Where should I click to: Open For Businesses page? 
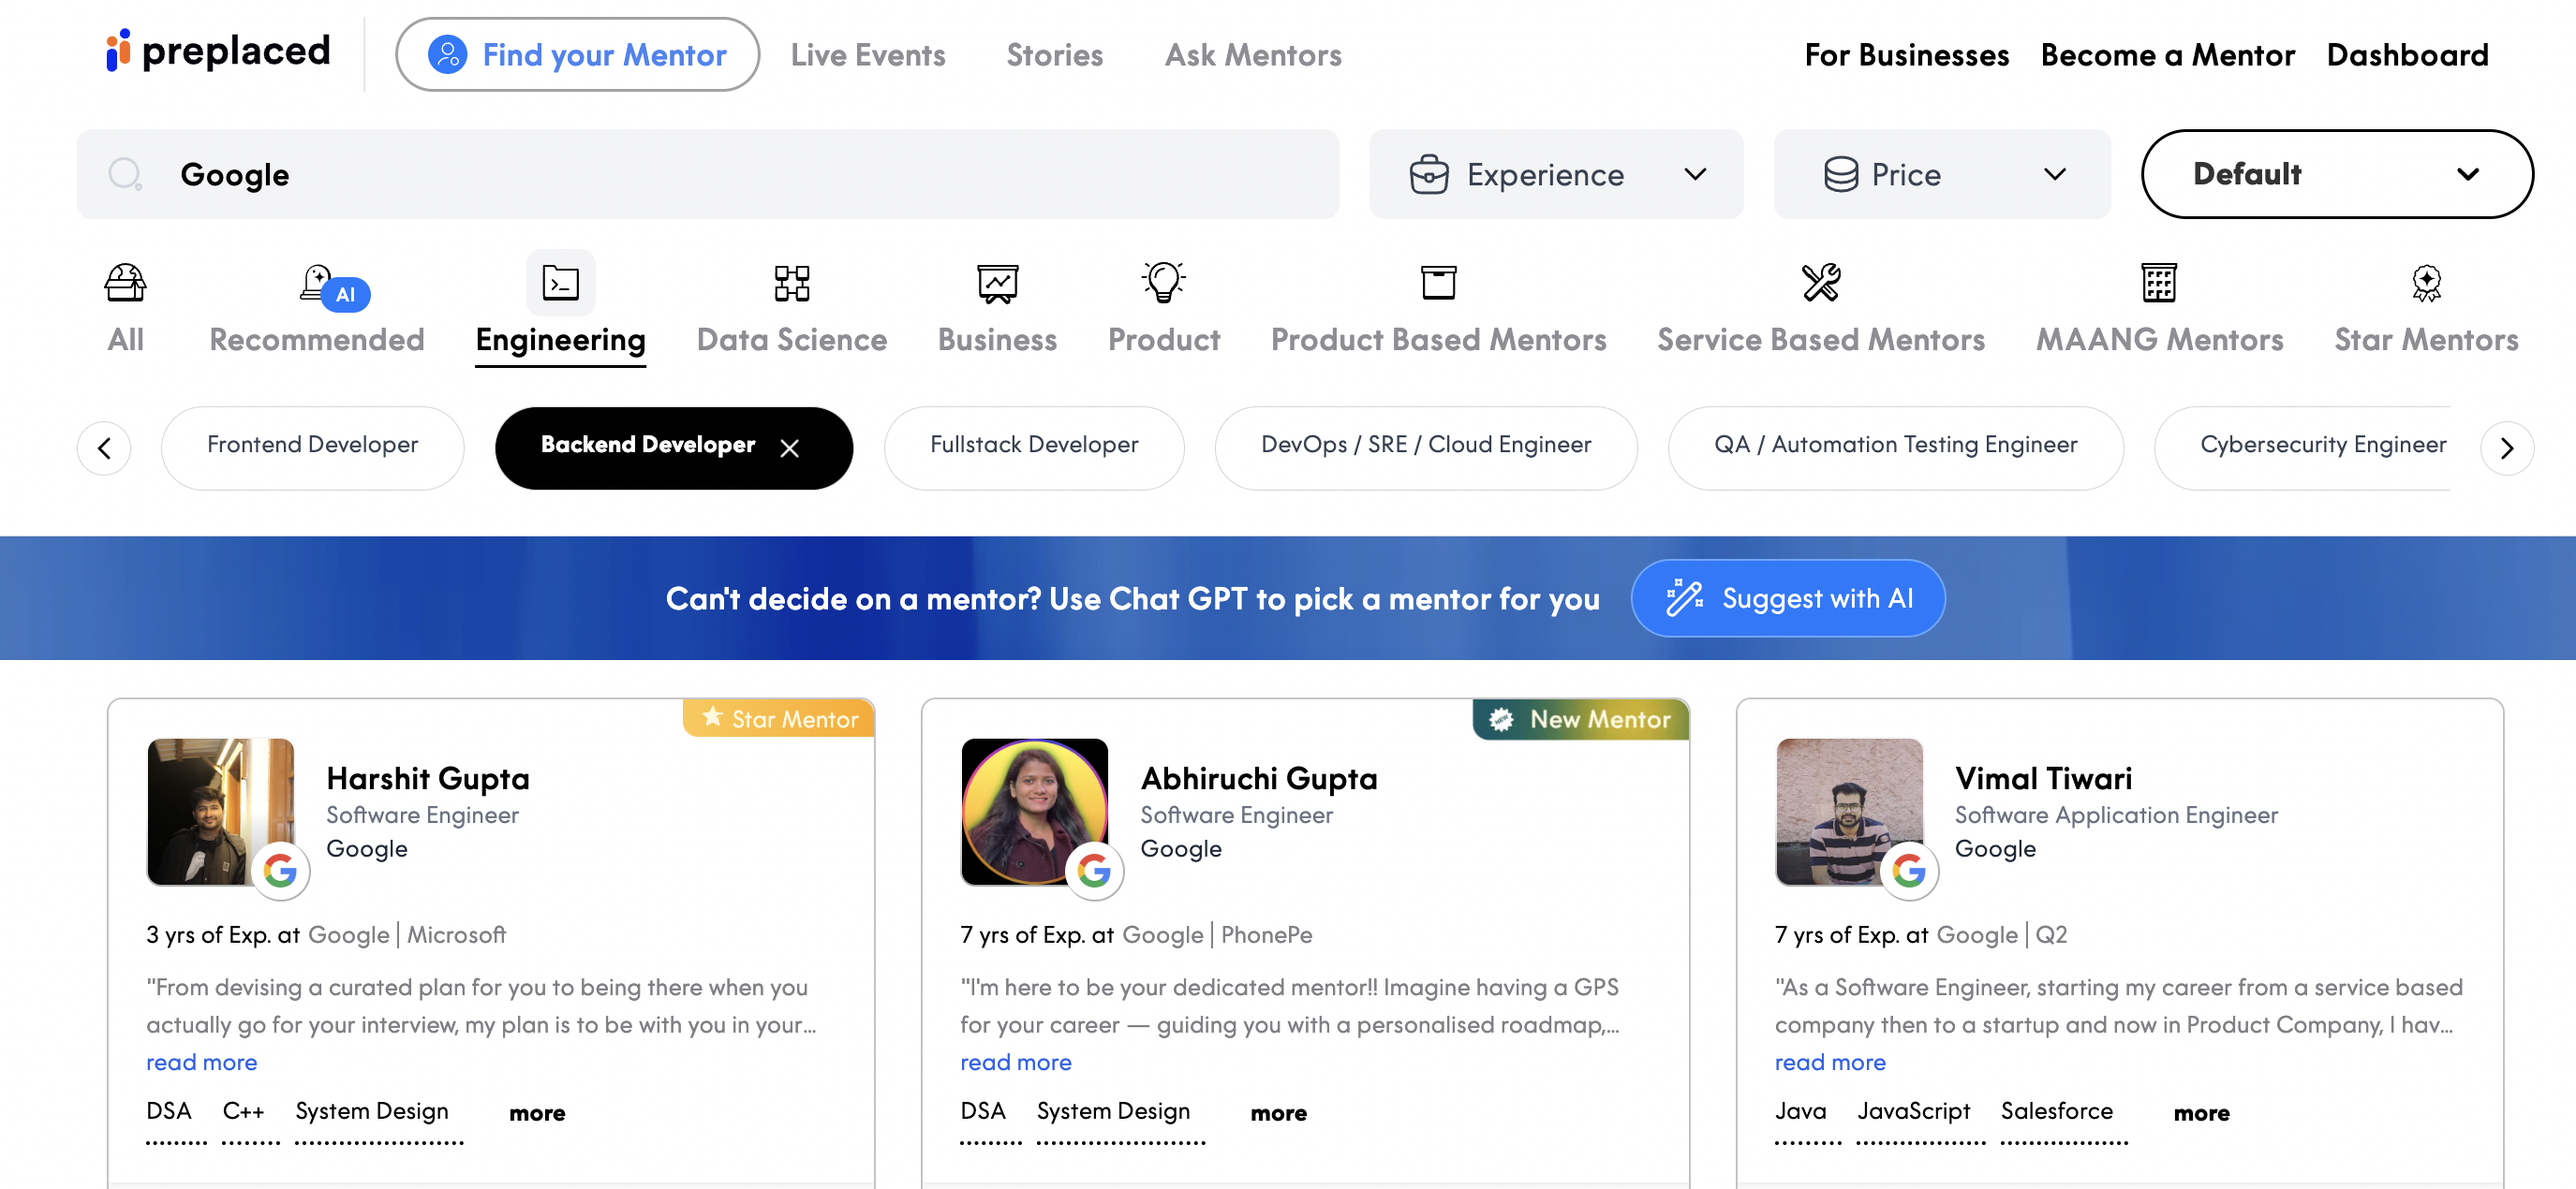(x=1906, y=55)
